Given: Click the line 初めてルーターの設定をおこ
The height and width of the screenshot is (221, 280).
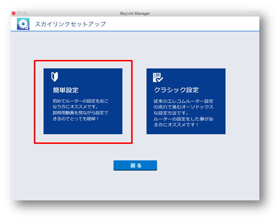Looking at the screenshot, I should pyautogui.click(x=81, y=101).
